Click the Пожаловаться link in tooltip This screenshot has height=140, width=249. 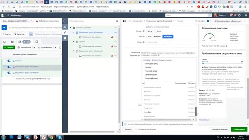(204, 120)
